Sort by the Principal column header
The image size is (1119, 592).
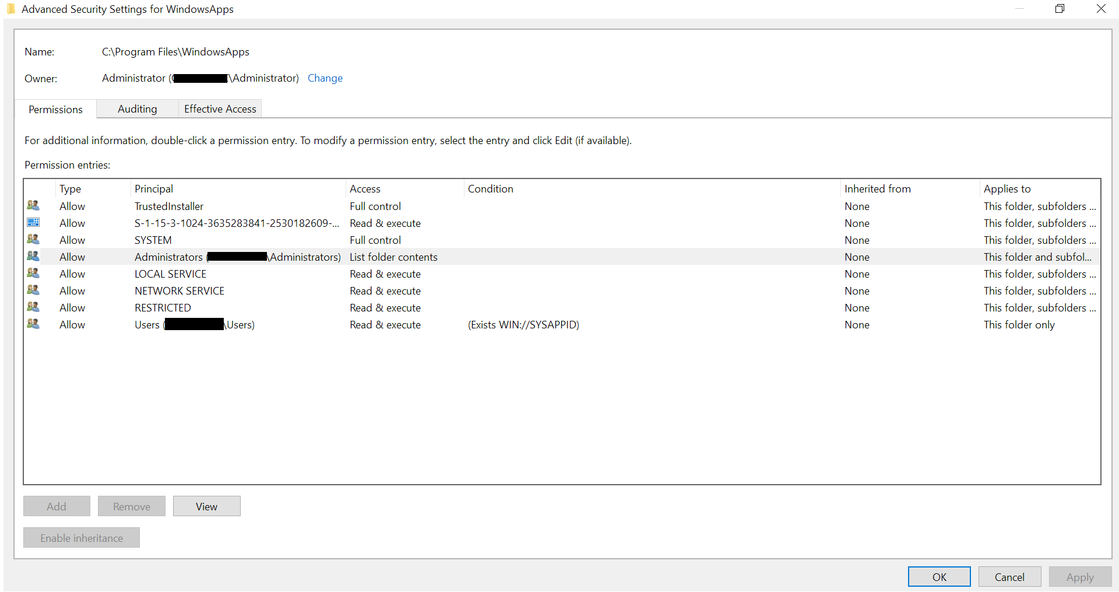238,189
